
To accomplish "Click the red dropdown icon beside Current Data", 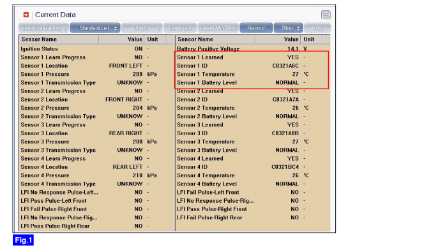I will coord(26,15).
